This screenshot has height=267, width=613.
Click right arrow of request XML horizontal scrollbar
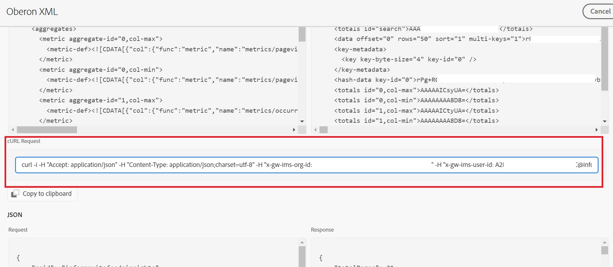tap(294, 130)
